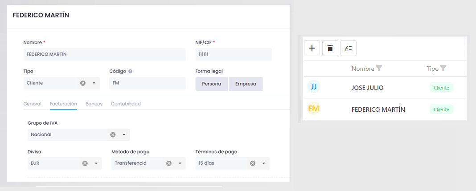Clear the Tipo Cliente selection
476x191 pixels.
click(83, 83)
